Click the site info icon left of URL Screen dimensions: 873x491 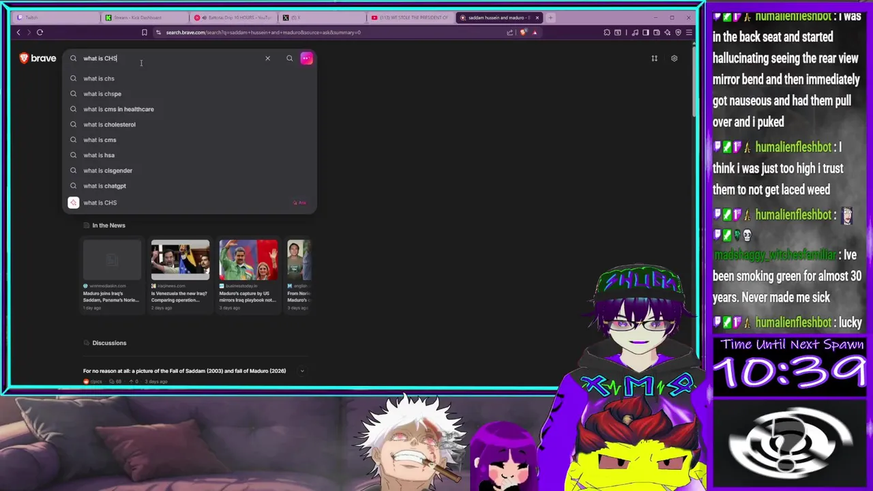pyautogui.click(x=158, y=32)
